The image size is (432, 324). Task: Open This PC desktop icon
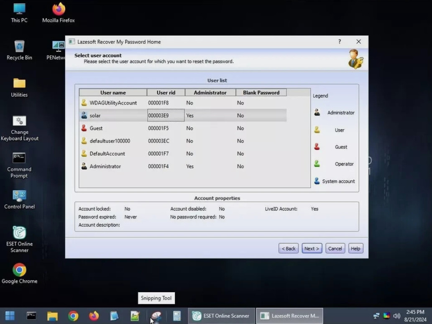click(x=19, y=13)
